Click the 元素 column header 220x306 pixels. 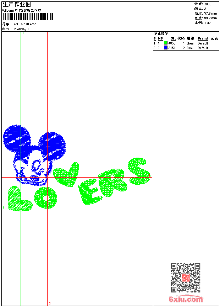[x=214, y=38]
